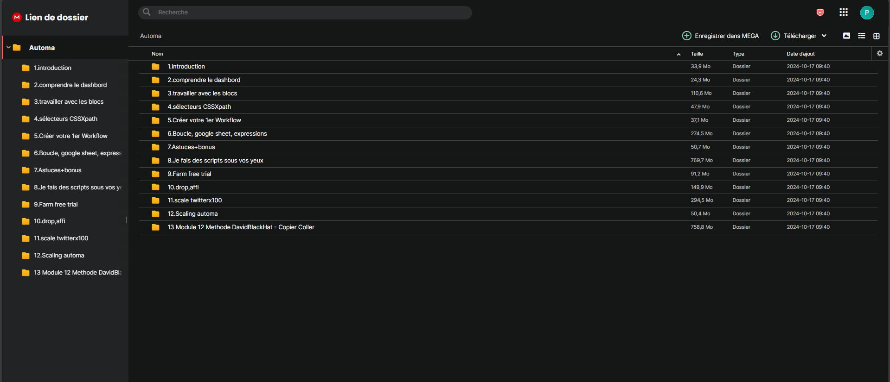The height and width of the screenshot is (382, 890).
Task: Click Enregistrer dans MEGA button
Action: [x=720, y=36]
